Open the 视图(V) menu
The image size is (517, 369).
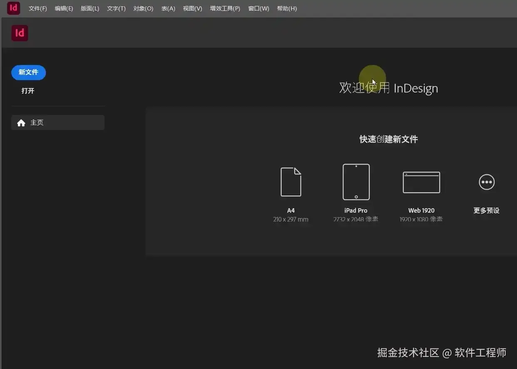click(192, 8)
